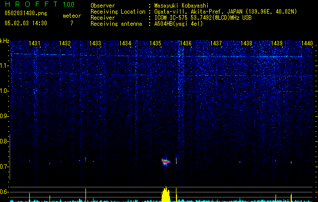Click time marker 1439
The image size is (318, 202).
point(277,43)
